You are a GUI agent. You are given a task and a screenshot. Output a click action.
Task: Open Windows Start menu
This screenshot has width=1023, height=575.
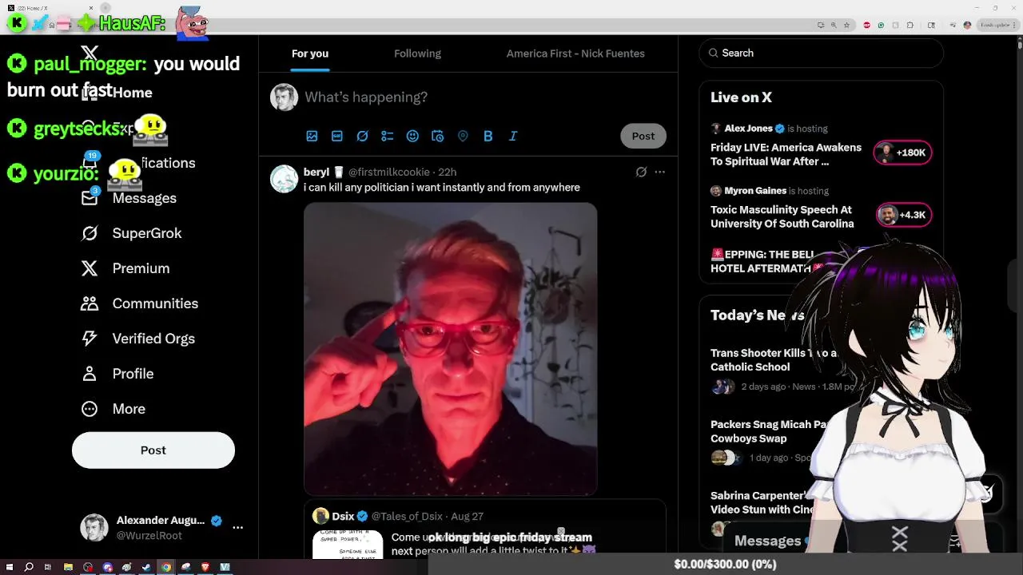pos(10,567)
